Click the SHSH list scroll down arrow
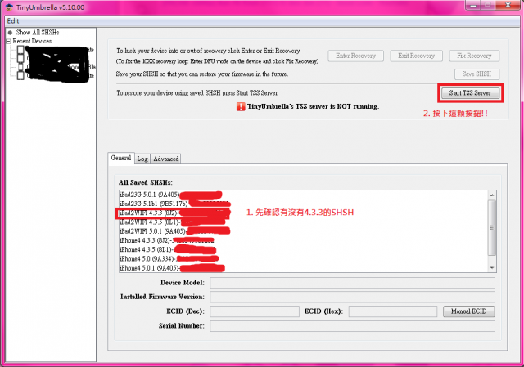This screenshot has width=524, height=367. 492,267
